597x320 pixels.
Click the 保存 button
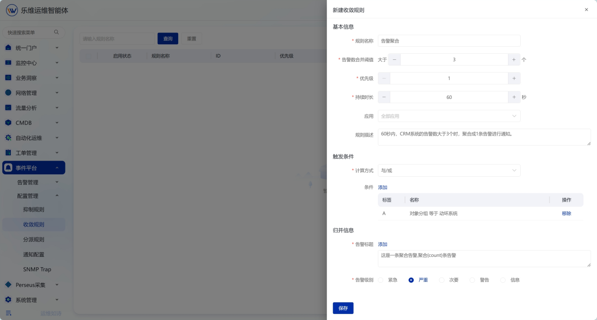pyautogui.click(x=343, y=308)
